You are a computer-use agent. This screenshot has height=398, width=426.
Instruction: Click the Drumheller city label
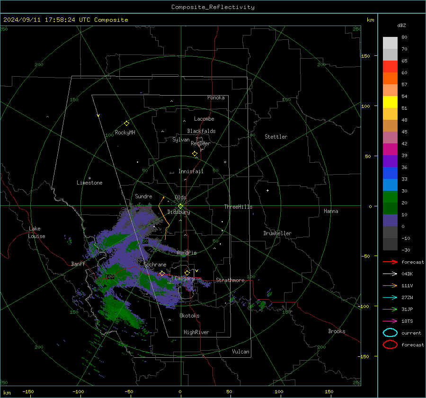tap(277, 233)
